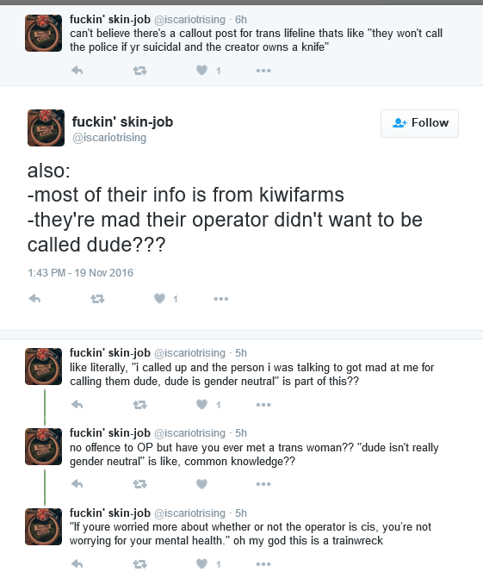
Task: Open @iscariotrising handle under main tweet name
Action: 109,138
